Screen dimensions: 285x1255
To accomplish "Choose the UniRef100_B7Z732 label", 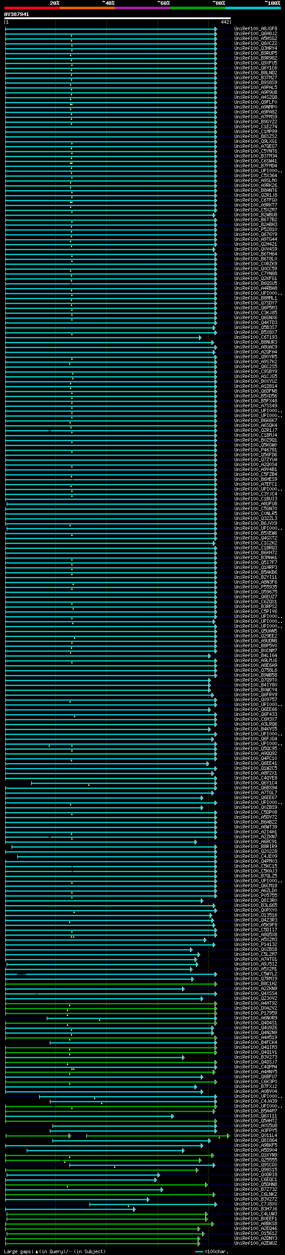I will pyautogui.click(x=256, y=1189).
